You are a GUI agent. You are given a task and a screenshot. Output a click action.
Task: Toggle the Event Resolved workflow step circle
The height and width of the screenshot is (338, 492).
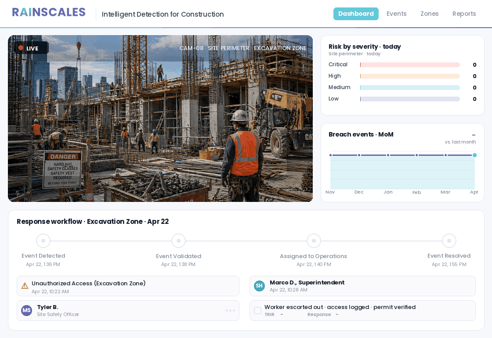coord(449,241)
